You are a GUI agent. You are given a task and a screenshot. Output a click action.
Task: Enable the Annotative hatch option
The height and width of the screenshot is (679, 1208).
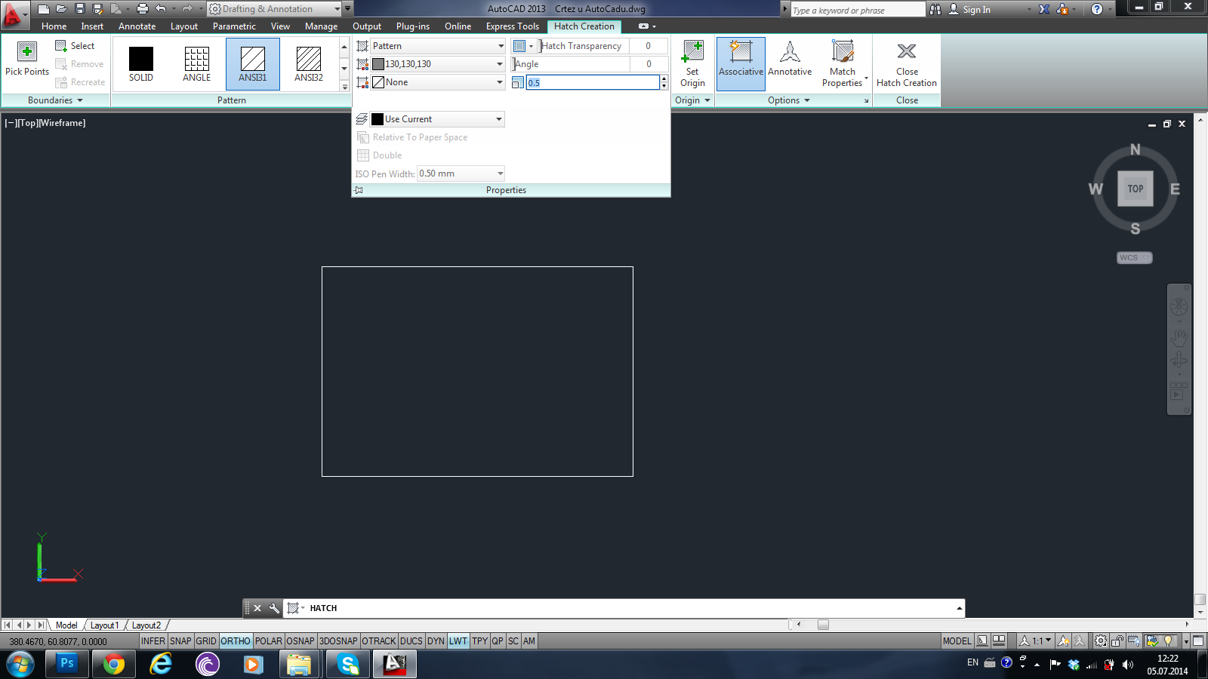coord(790,53)
